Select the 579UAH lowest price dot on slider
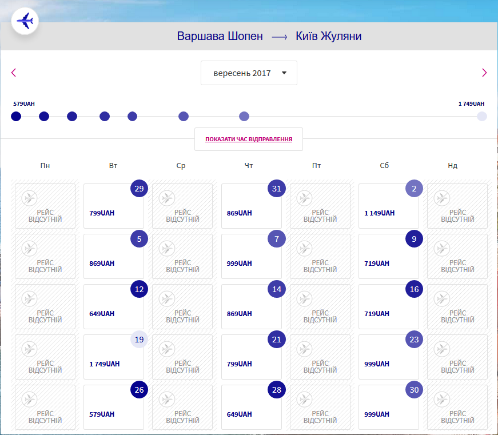This screenshot has height=435, width=498. (x=16, y=117)
